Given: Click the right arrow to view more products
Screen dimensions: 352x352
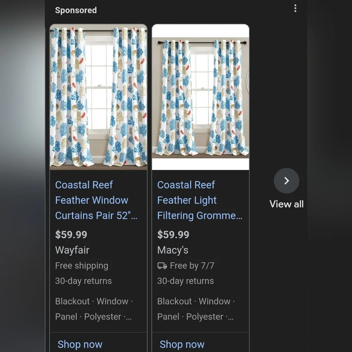Looking at the screenshot, I should [287, 181].
